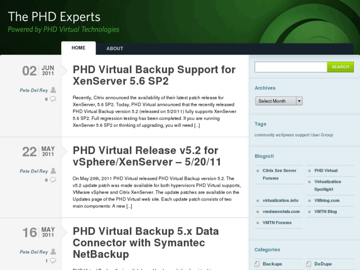Viewport: 360px width, 270px height.
Task: Click the [...] read-more on XenServer 5.6 SP2 excerpt
Action: coord(197,125)
